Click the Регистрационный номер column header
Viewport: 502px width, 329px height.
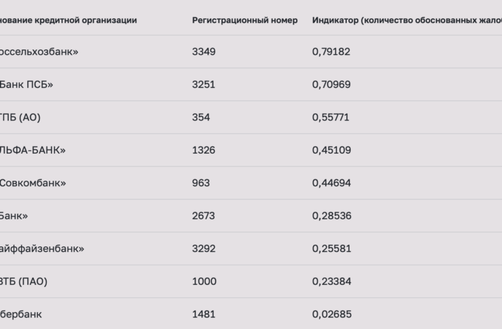(245, 20)
